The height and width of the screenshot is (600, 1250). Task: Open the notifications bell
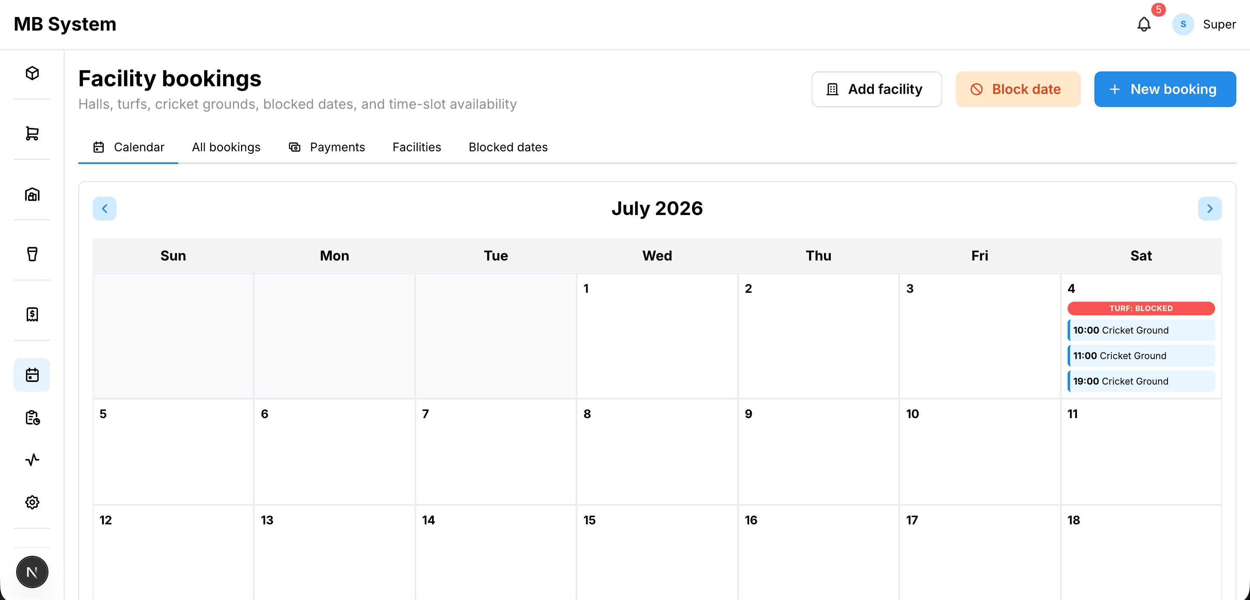1144,24
